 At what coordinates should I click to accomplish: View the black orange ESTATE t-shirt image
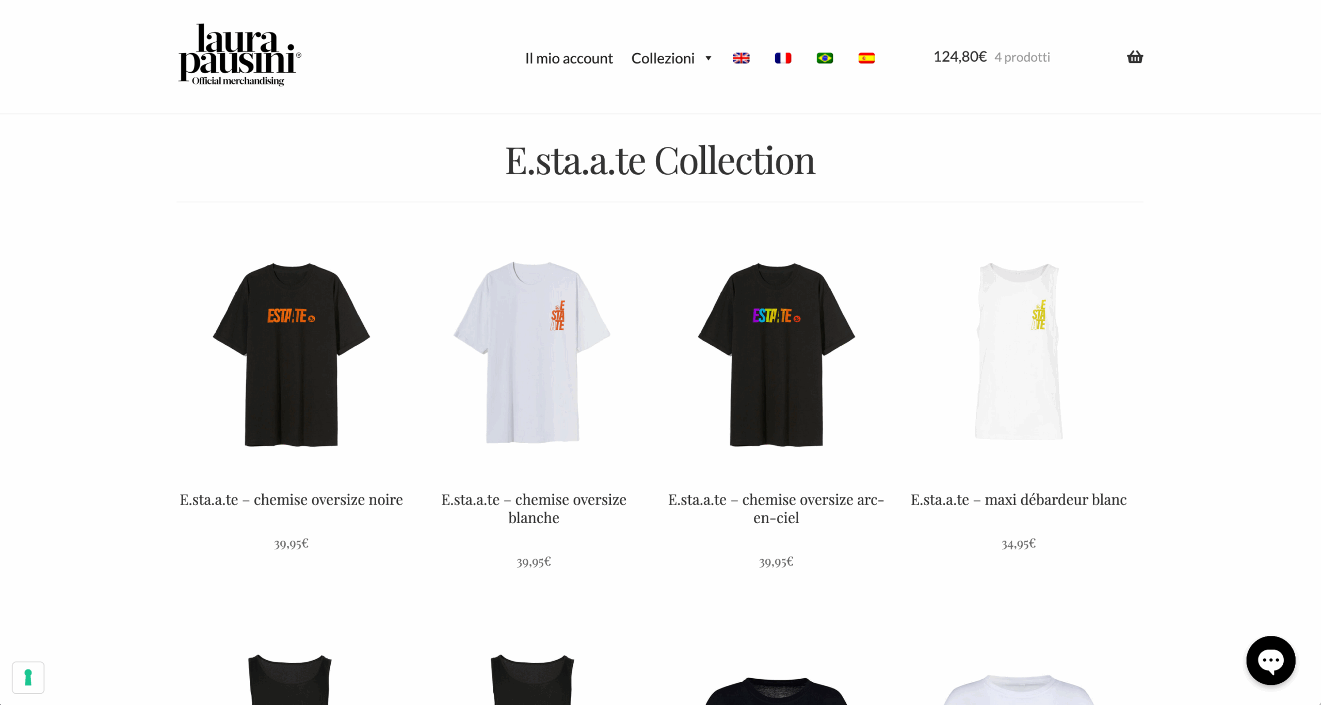pyautogui.click(x=291, y=354)
